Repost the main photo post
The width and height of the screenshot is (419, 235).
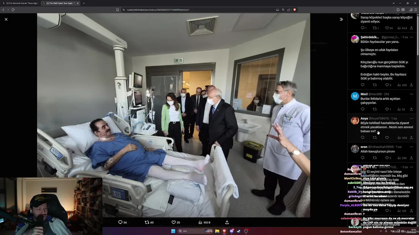(x=149, y=222)
